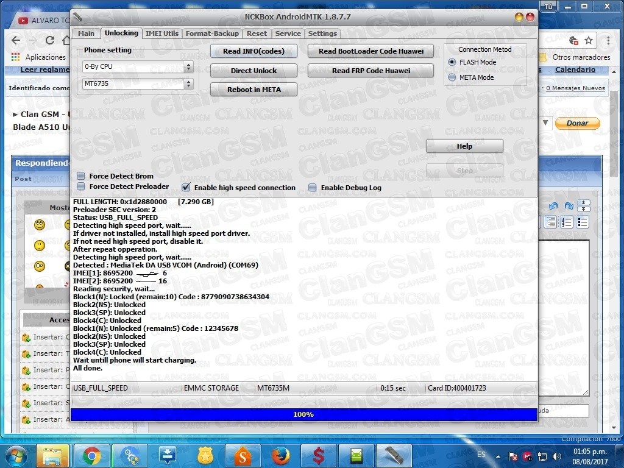The image size is (624, 468).
Task: Click the Direct Unlock button
Action: (x=253, y=71)
